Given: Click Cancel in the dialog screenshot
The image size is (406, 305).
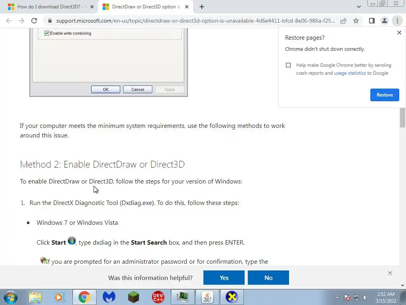Looking at the screenshot, I should 138,89.
